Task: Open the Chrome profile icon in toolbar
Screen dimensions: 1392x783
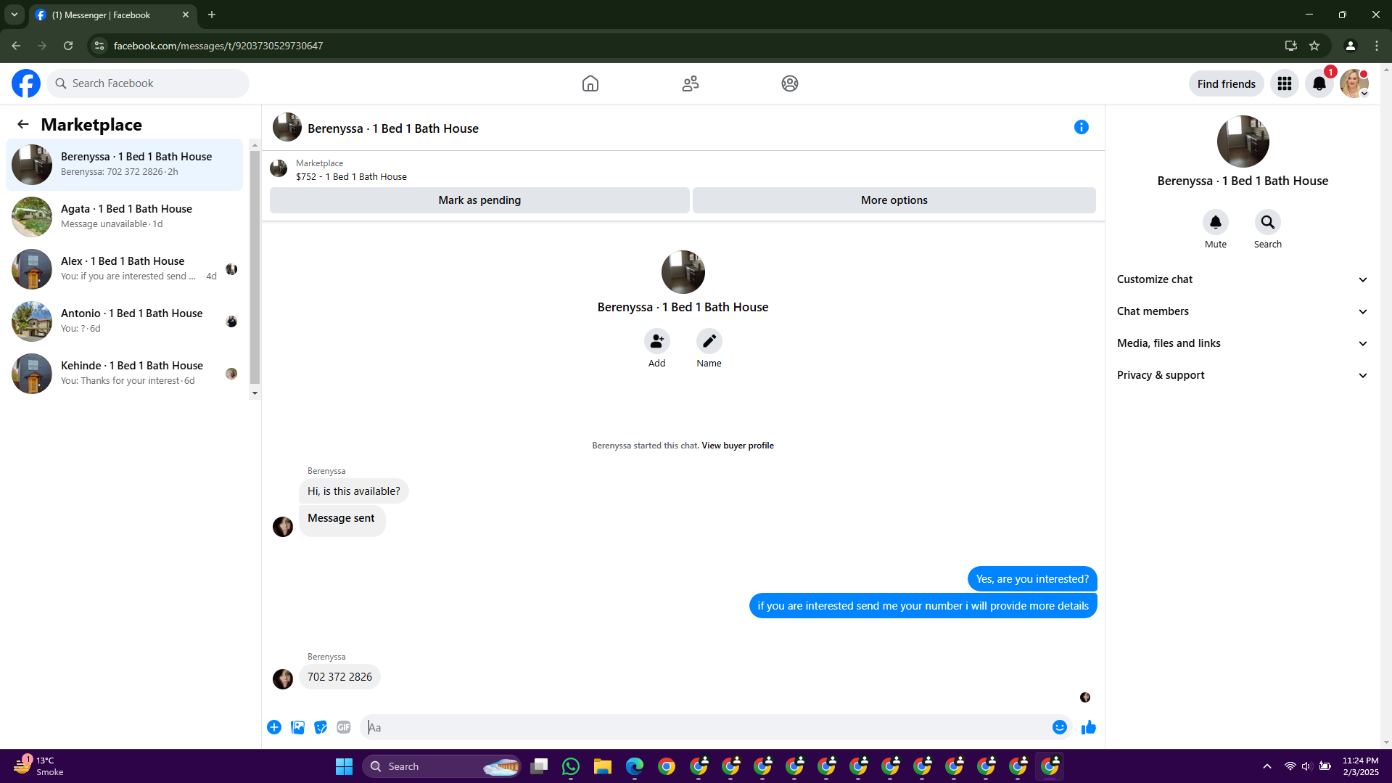Action: [x=1350, y=46]
